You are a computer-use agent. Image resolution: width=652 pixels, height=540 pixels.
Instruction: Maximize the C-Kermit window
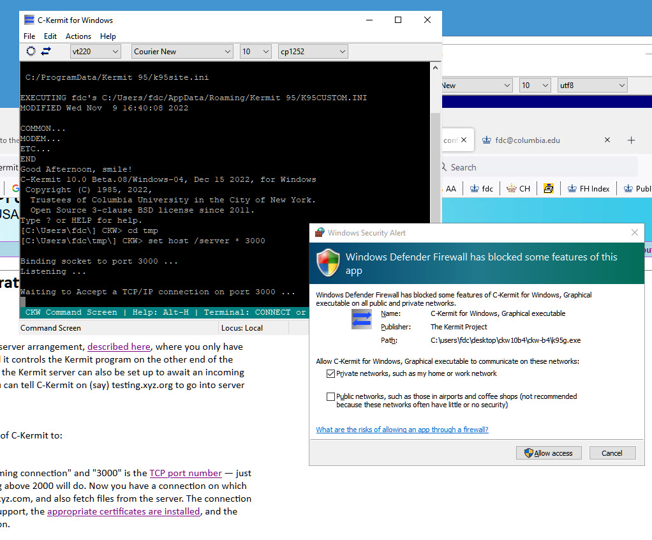[398, 20]
